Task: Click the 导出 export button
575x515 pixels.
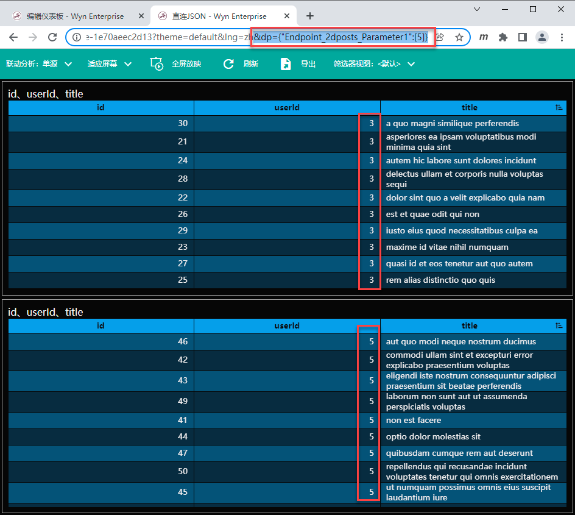Action: pos(297,64)
